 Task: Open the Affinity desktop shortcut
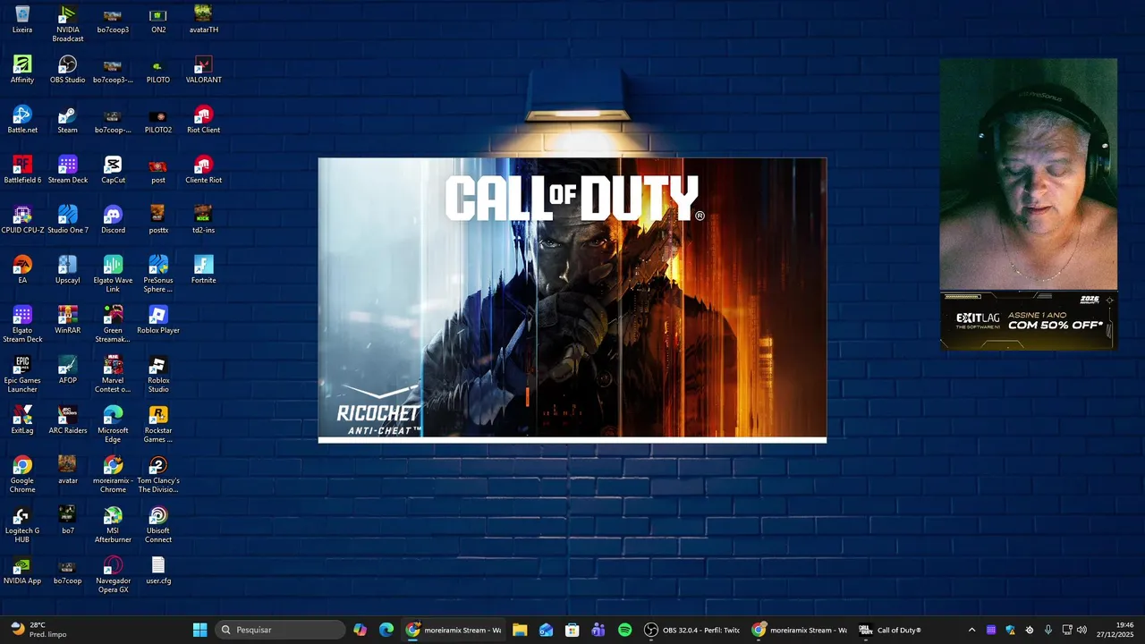pyautogui.click(x=22, y=70)
